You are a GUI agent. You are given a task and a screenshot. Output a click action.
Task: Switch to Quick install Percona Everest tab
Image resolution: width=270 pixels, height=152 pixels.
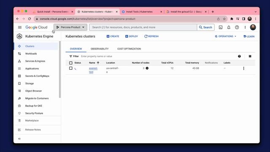point(53,12)
